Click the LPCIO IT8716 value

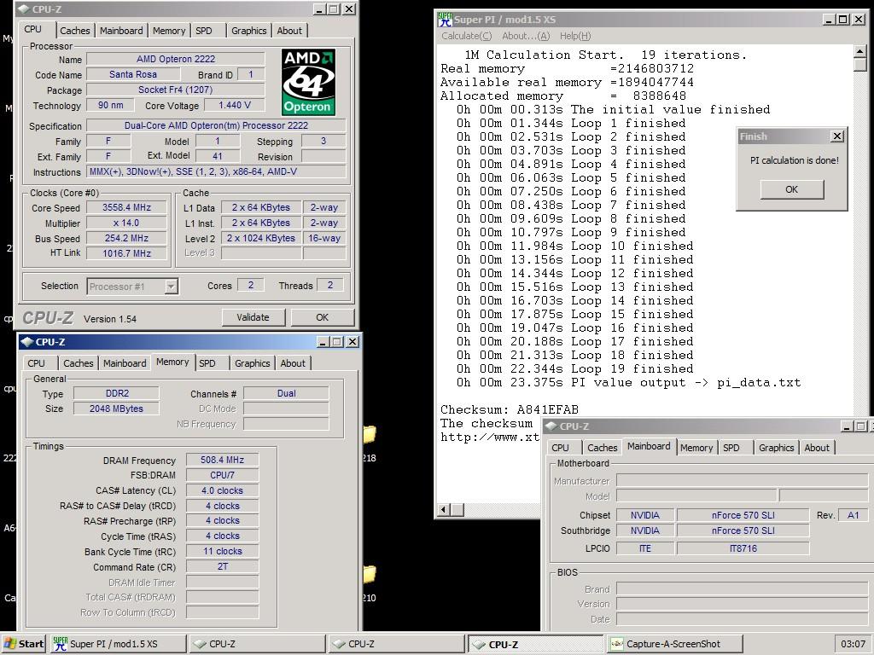click(x=743, y=548)
